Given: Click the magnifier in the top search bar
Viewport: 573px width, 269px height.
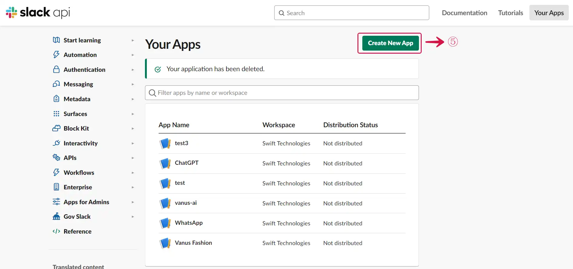Looking at the screenshot, I should click(282, 13).
